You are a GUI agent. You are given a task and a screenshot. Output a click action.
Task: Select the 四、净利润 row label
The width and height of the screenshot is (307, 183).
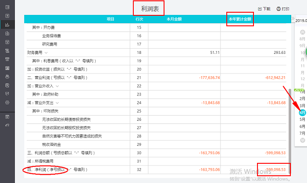point(57,169)
